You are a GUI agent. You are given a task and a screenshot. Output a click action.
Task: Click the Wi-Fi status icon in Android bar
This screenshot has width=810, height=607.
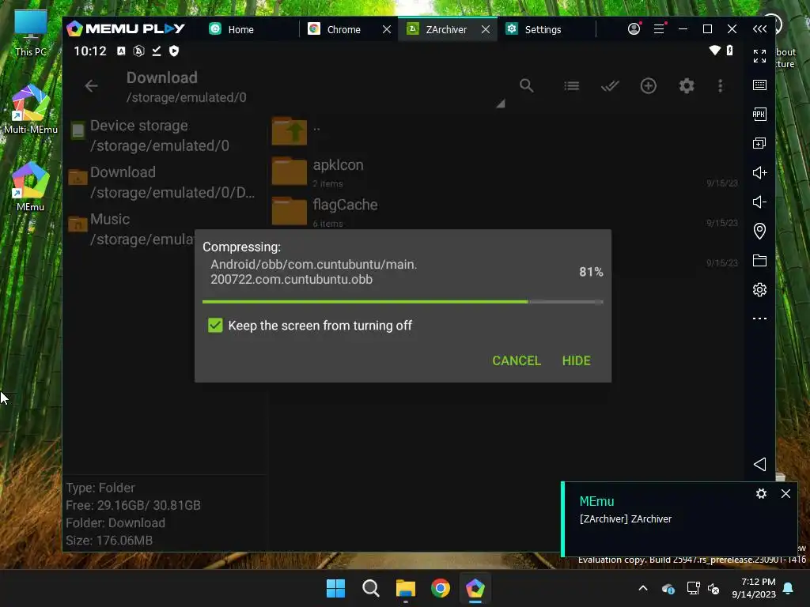pyautogui.click(x=714, y=50)
